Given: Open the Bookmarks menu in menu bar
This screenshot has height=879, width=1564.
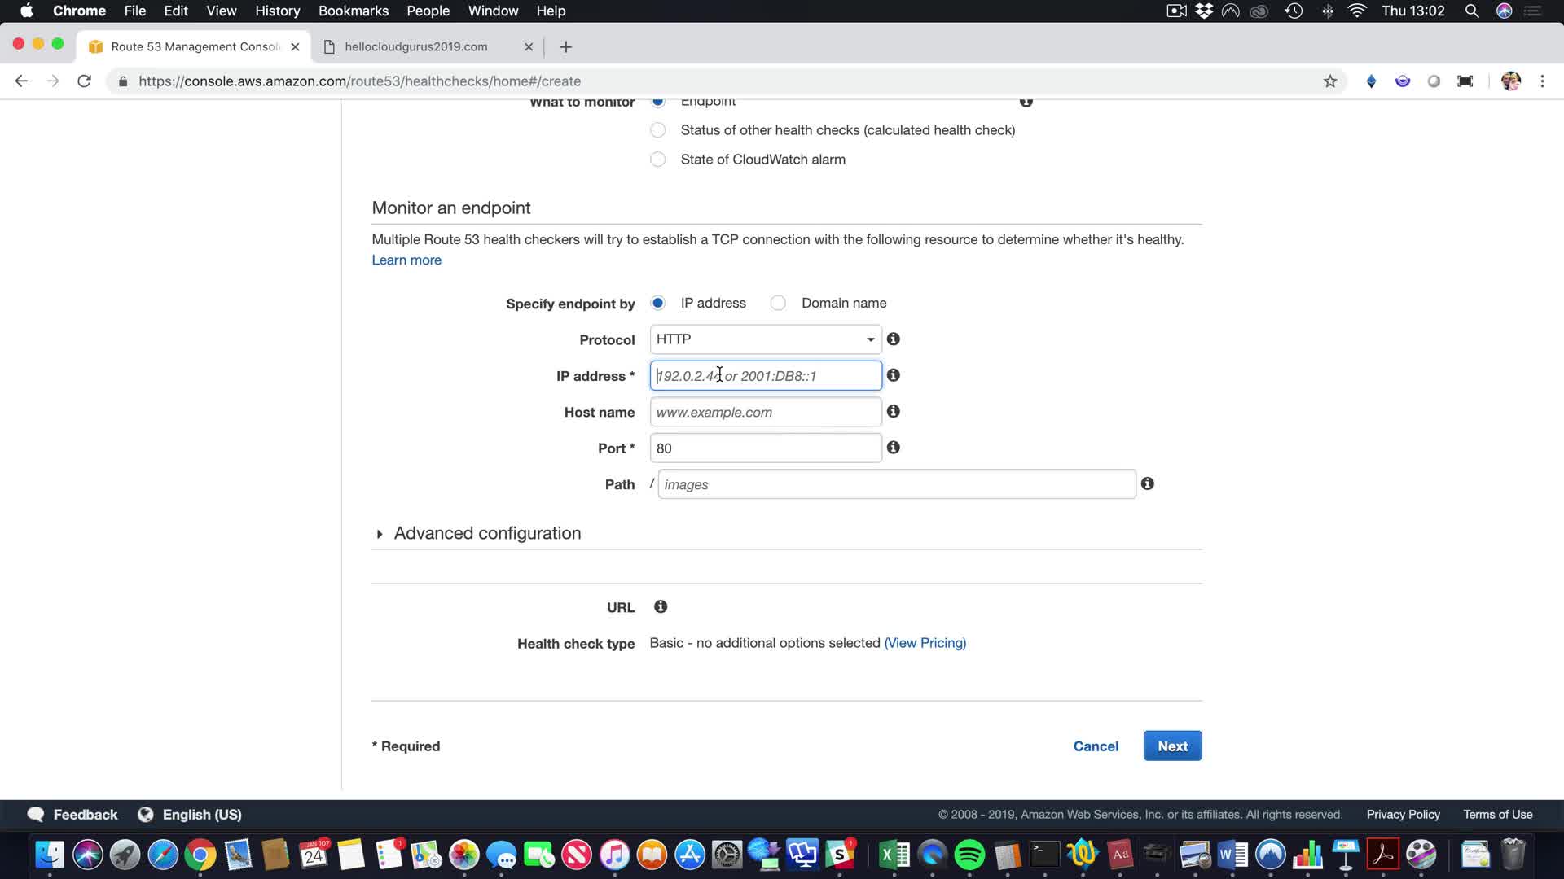Looking at the screenshot, I should (353, 11).
